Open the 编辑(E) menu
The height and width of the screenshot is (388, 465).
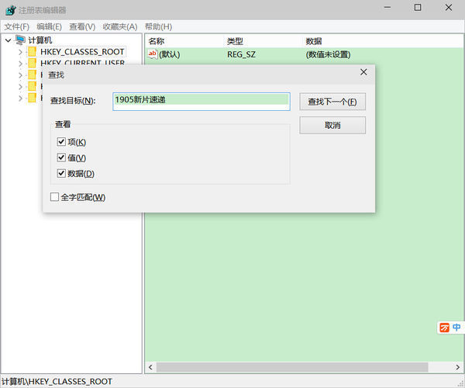pos(50,26)
